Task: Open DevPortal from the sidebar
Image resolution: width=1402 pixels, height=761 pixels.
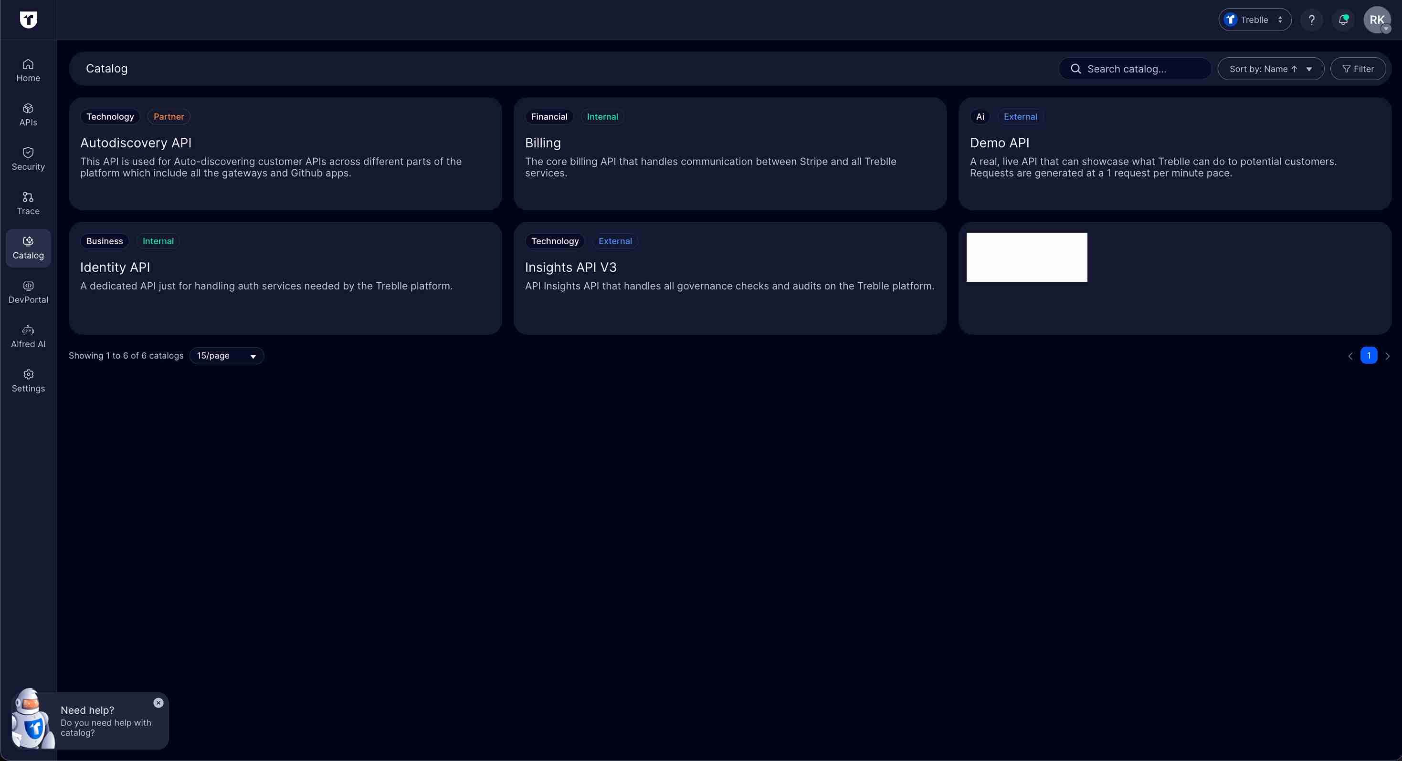Action: click(x=28, y=292)
